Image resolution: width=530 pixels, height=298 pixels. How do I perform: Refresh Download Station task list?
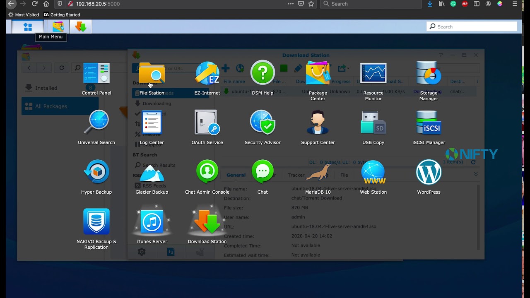(x=473, y=162)
